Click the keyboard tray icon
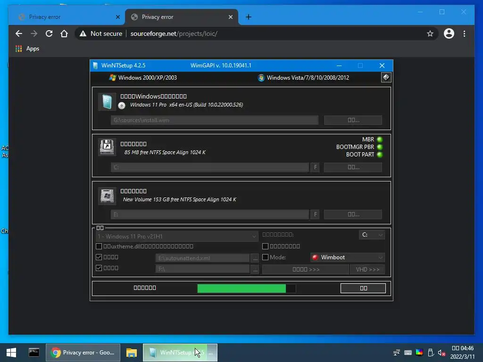Screen dimensions: 483x362 click(408, 353)
